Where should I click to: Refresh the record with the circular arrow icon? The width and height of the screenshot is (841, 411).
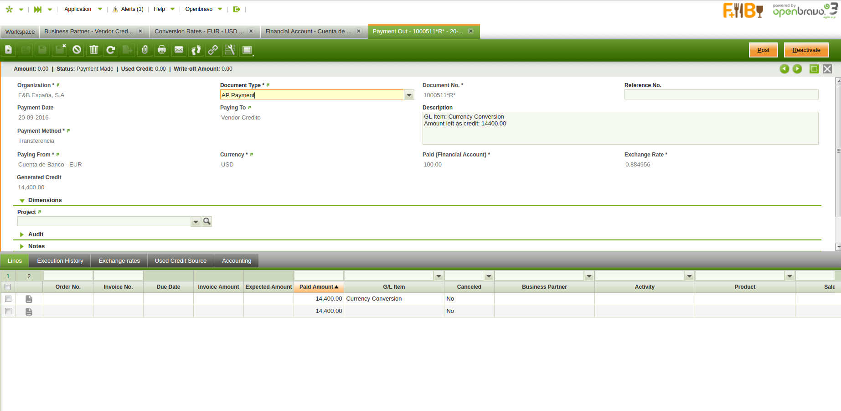pos(110,50)
